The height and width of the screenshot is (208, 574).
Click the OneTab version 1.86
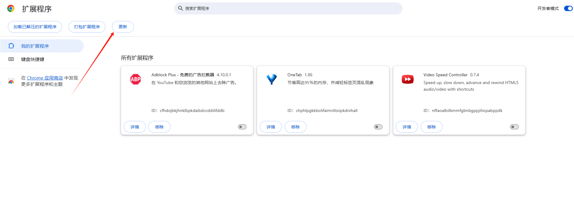click(x=309, y=75)
